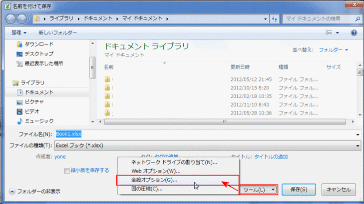Screen dimensions: 364x204
Task: Select ミュージック in navigation pane
Action: [35, 121]
